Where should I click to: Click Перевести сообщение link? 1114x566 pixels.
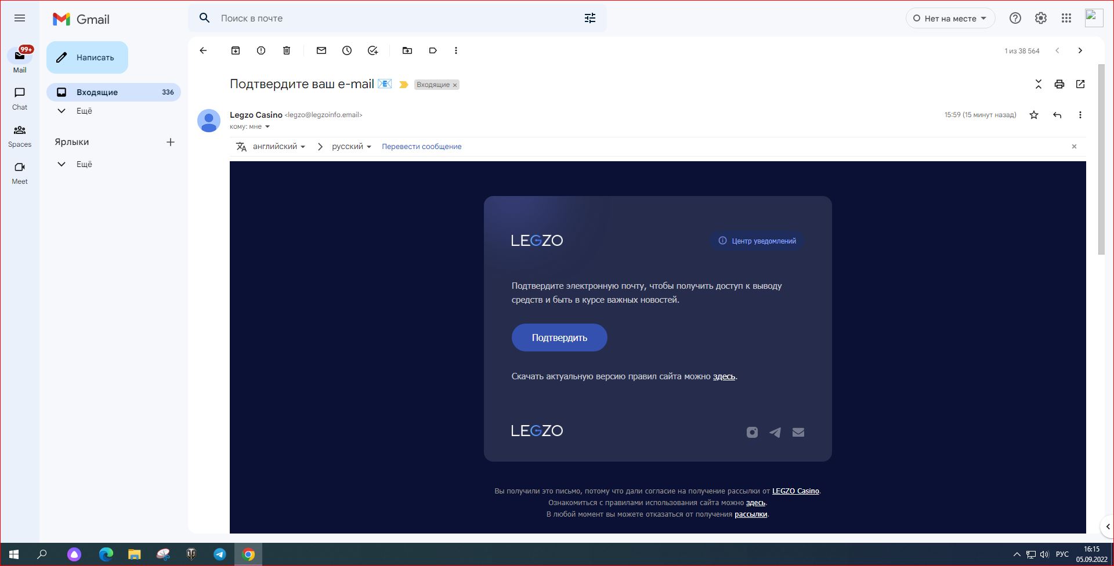[422, 147]
